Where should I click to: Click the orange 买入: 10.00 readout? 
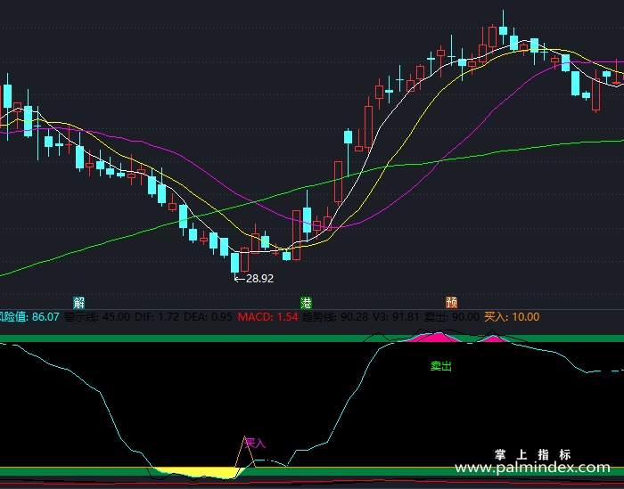click(512, 317)
